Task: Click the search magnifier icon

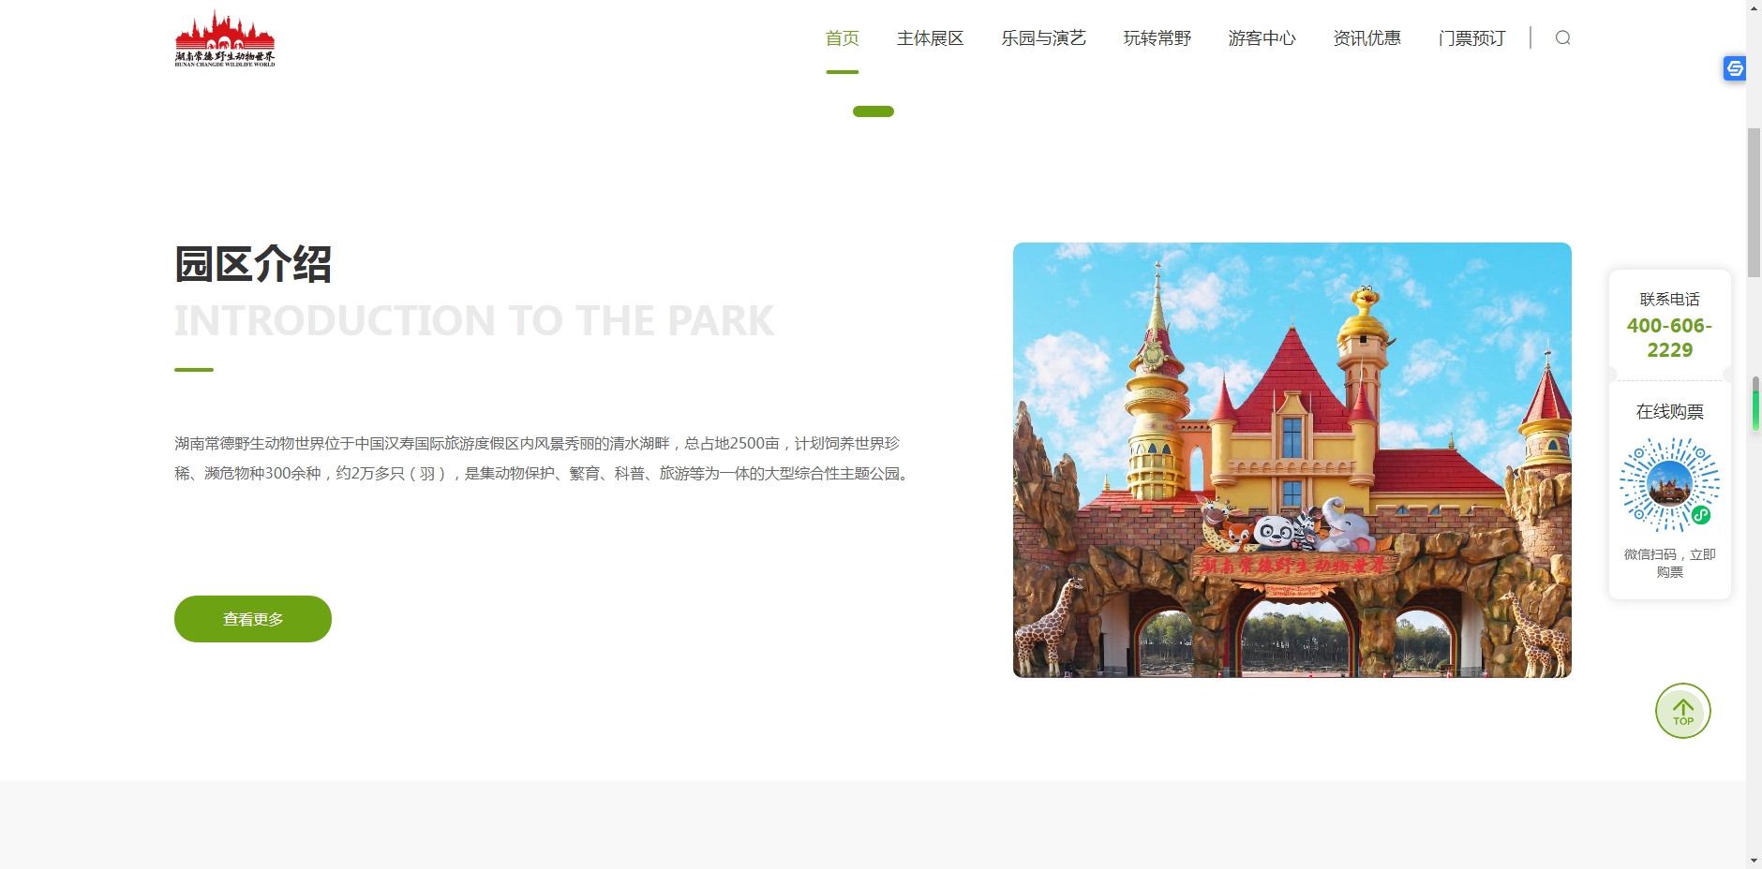Action: point(1562,37)
